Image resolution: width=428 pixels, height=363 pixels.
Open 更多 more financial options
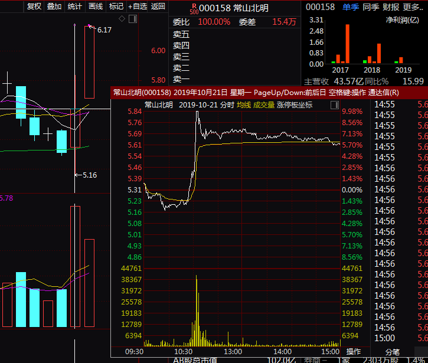[413, 7]
